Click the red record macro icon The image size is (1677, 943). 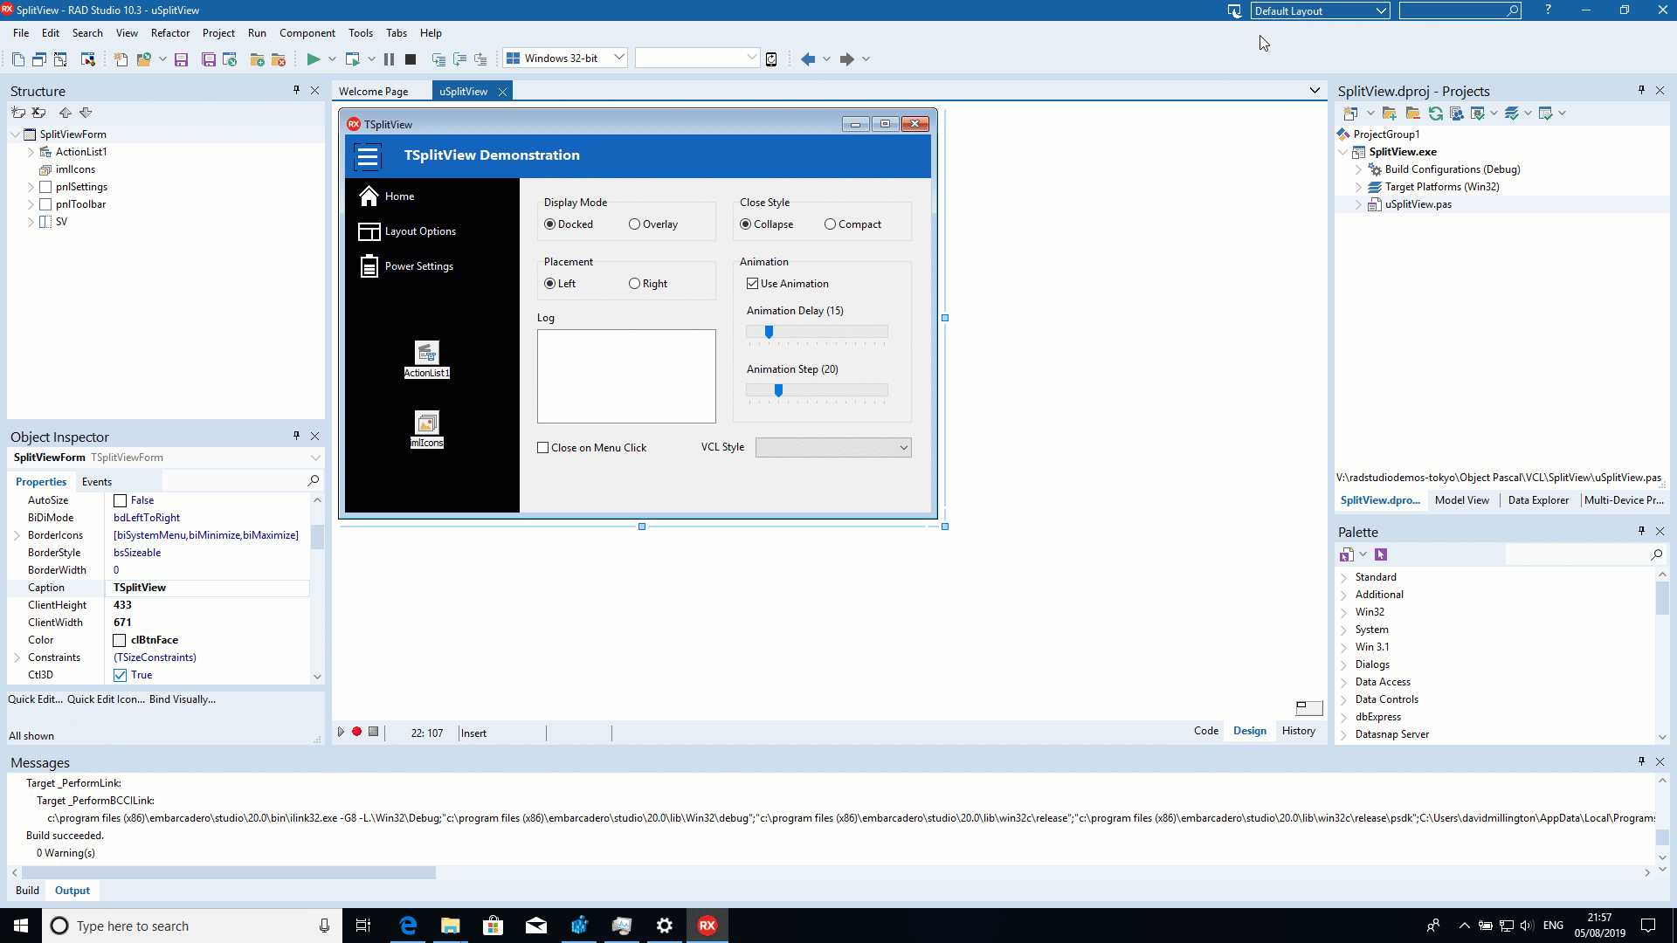356,732
